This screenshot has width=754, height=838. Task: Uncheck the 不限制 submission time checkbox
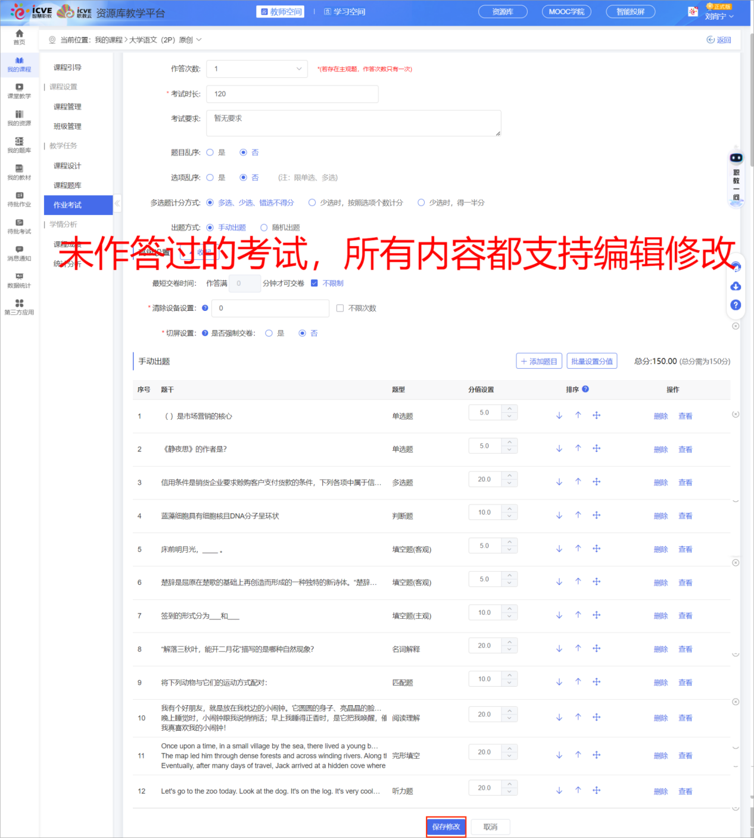(314, 283)
